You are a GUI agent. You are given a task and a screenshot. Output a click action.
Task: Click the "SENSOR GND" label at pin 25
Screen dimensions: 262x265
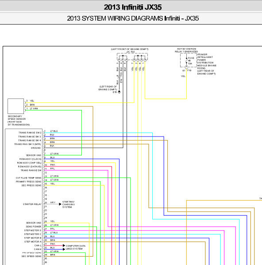click(x=34, y=223)
